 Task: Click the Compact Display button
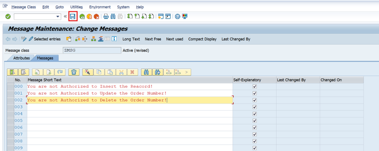click(x=202, y=39)
